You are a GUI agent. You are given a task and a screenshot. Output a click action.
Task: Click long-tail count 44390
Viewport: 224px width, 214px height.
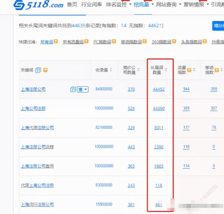coord(159,109)
